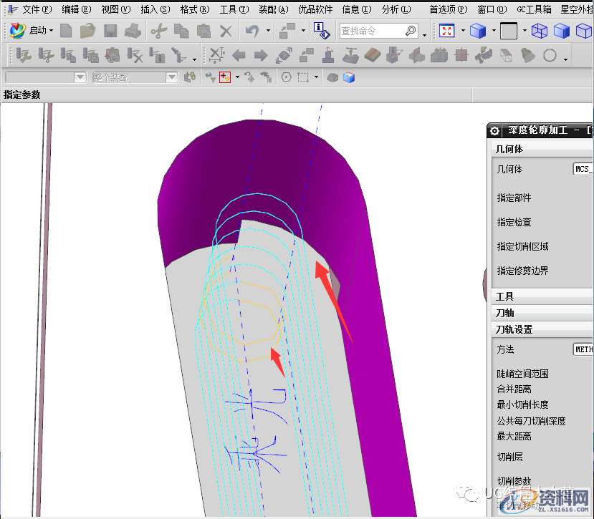Click the Undo arrow icon

click(x=252, y=31)
